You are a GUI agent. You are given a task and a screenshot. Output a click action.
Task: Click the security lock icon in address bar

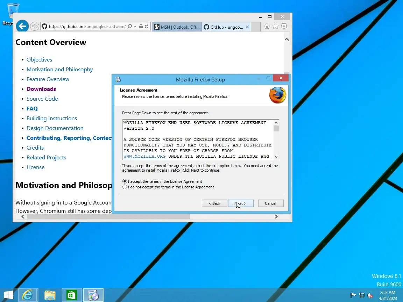141,26
